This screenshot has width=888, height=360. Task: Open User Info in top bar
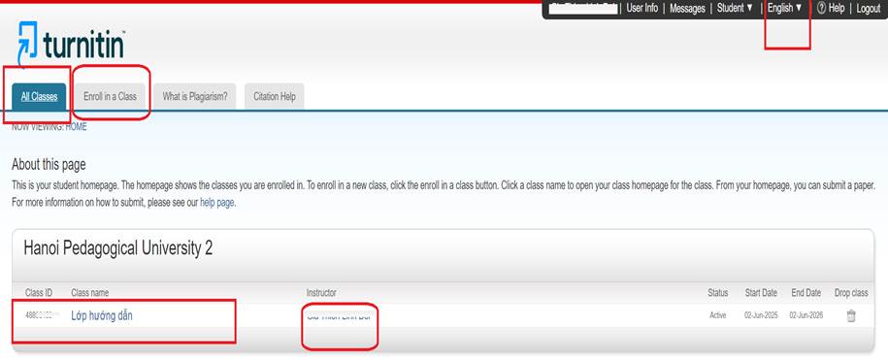(x=642, y=8)
